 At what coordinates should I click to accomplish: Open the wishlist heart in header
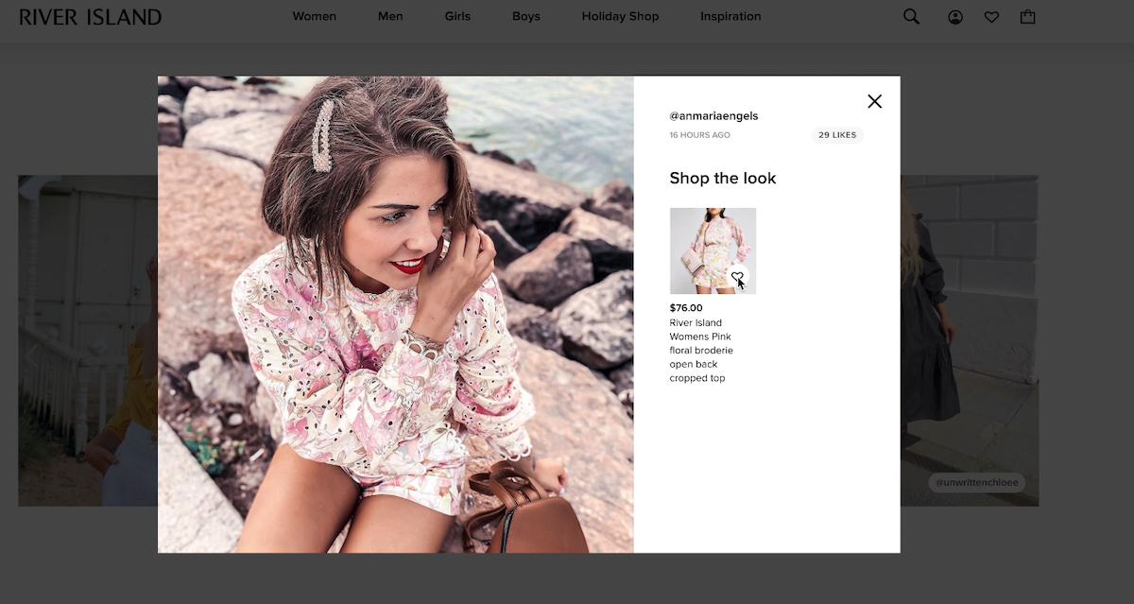point(991,17)
